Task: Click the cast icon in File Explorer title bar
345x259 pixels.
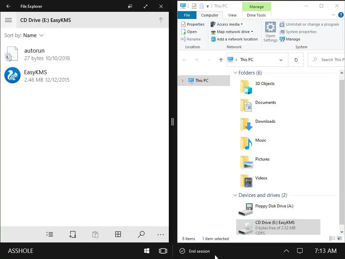Action: pos(130,6)
